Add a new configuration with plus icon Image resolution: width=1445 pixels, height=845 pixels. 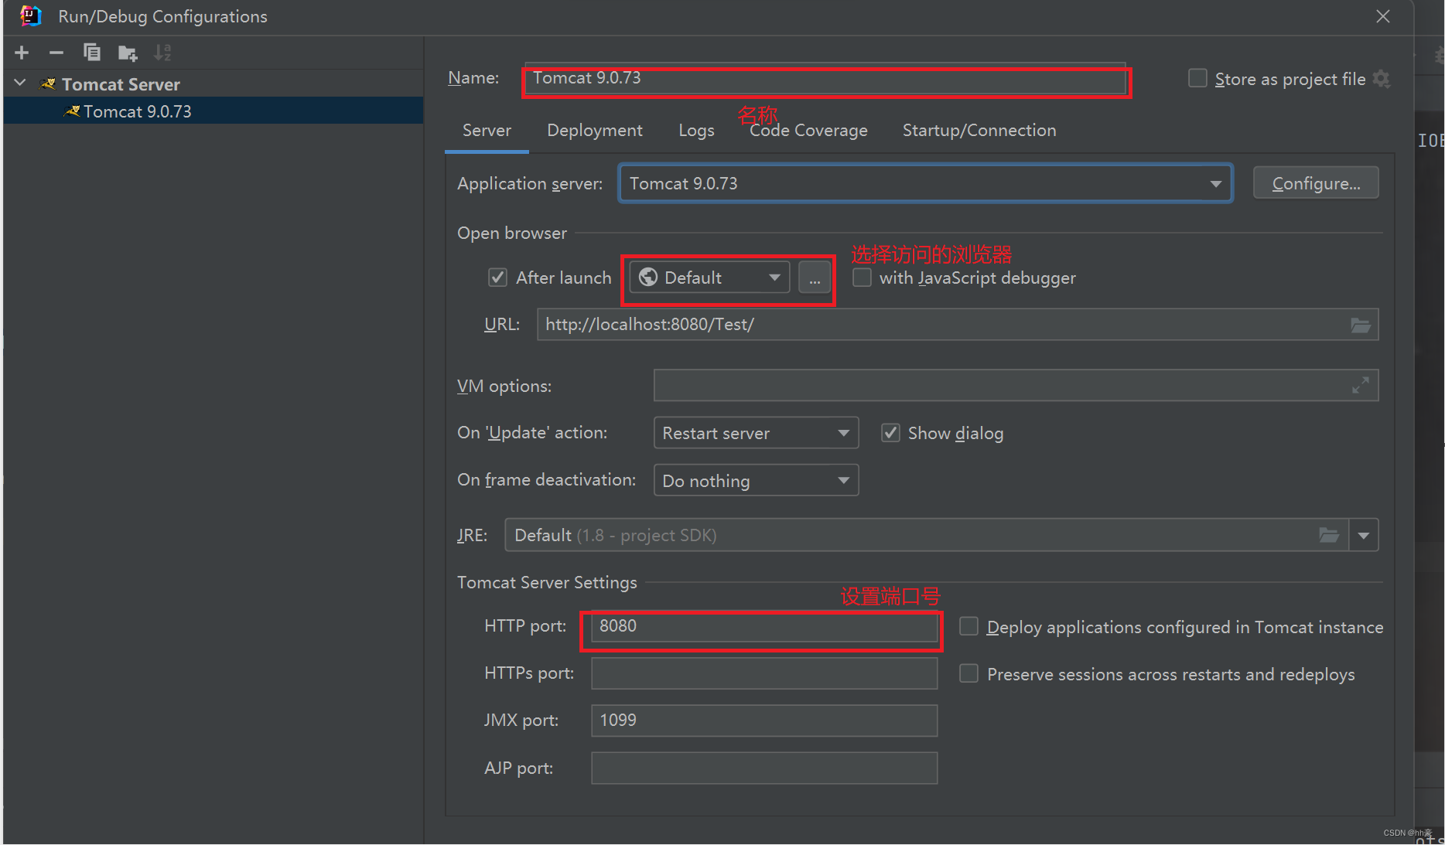click(22, 53)
